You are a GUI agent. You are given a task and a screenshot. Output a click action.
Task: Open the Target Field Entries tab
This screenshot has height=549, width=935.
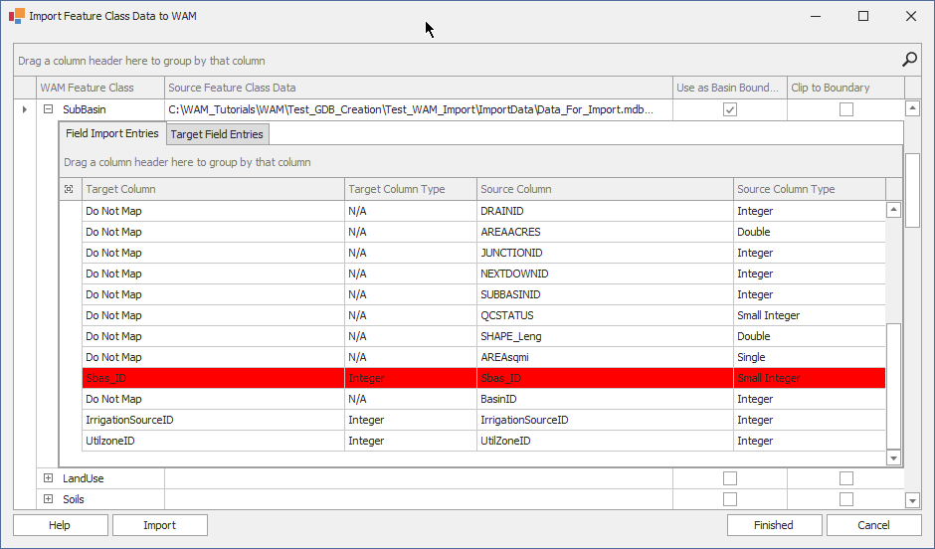click(217, 134)
